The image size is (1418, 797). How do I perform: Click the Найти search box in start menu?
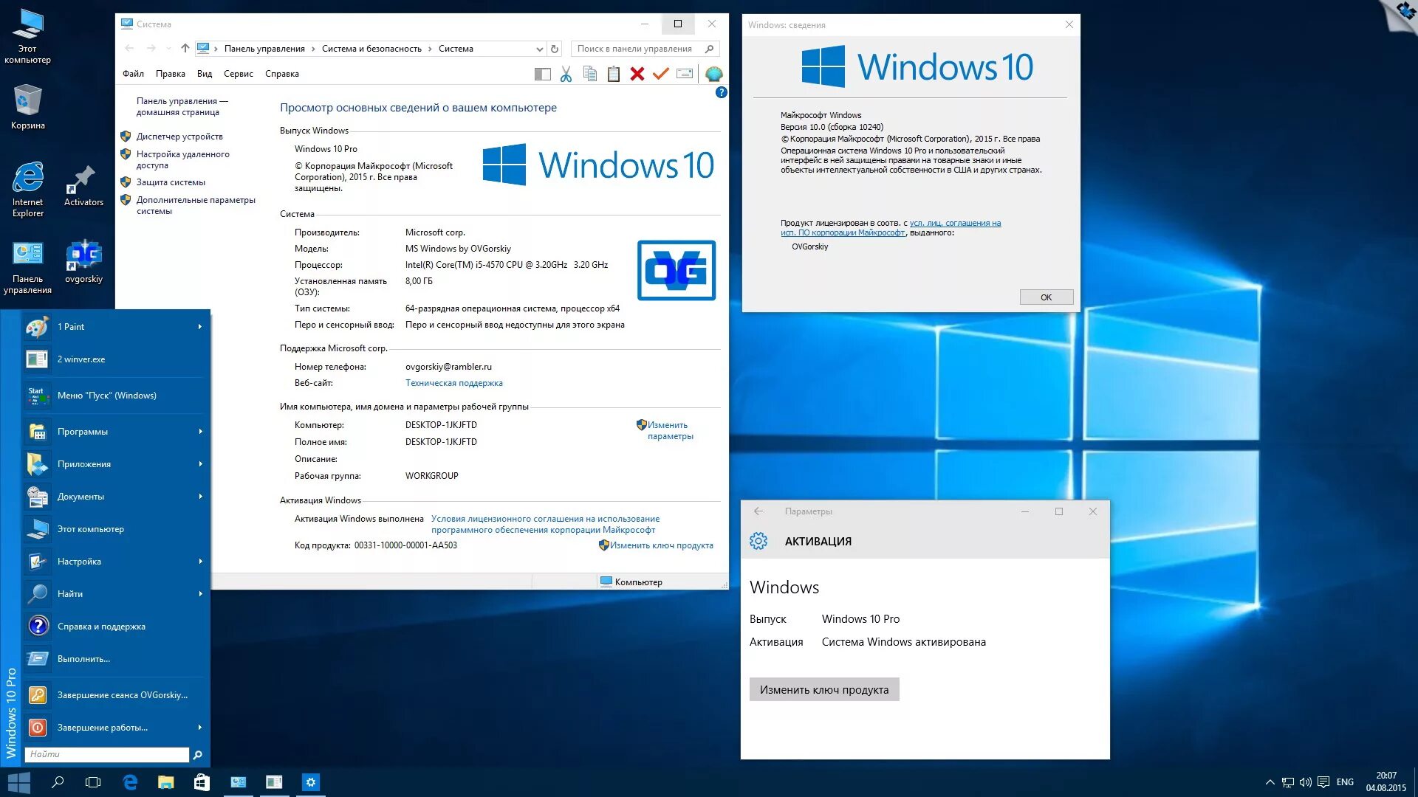point(107,754)
